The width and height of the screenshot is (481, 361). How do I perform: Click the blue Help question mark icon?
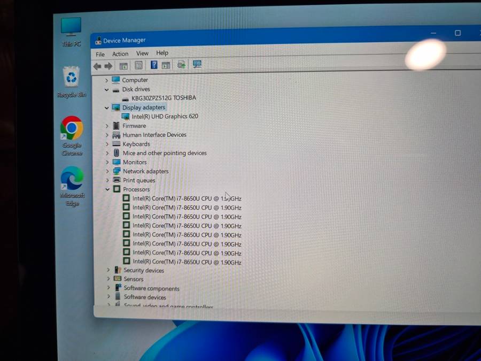point(154,65)
